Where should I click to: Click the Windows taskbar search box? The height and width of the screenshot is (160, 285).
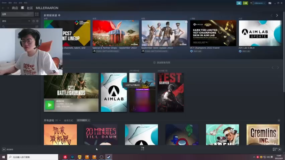tap(33, 157)
